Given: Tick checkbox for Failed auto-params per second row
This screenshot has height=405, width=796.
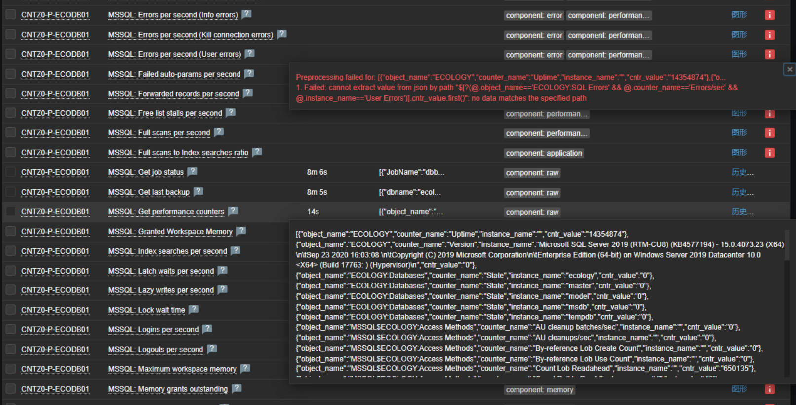Looking at the screenshot, I should tap(10, 74).
